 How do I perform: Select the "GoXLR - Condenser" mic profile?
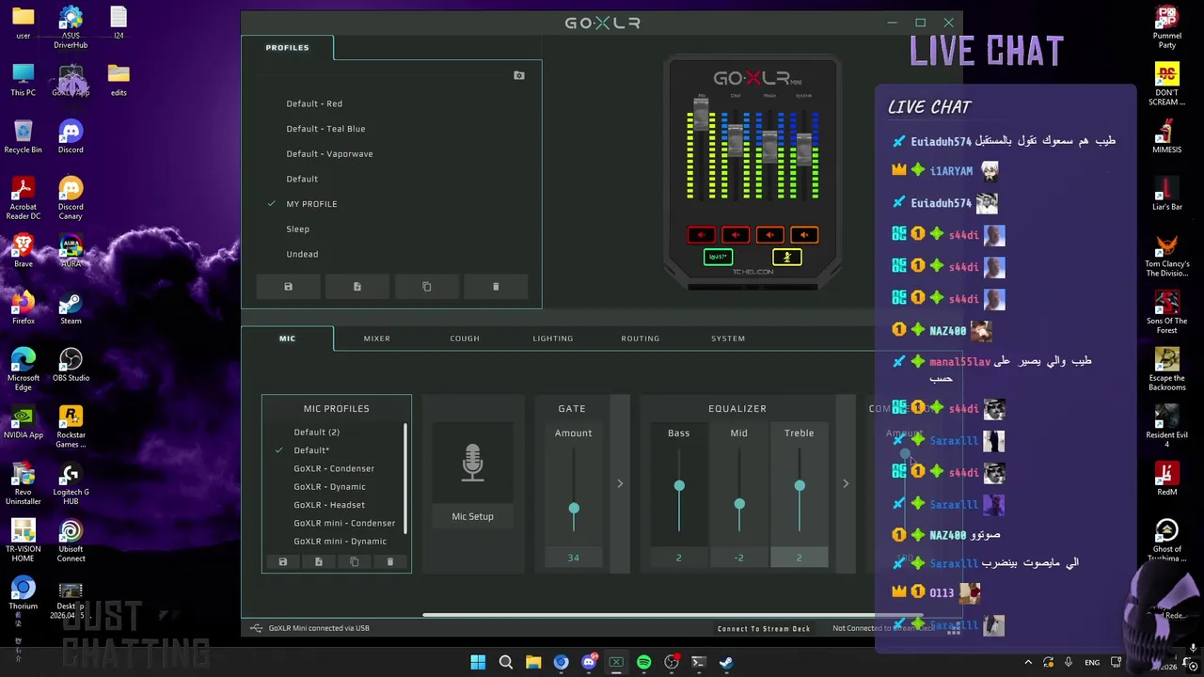point(334,468)
